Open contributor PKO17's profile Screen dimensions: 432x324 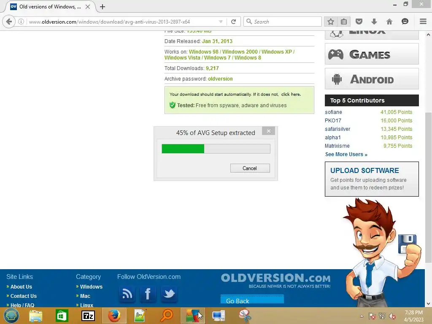click(333, 120)
